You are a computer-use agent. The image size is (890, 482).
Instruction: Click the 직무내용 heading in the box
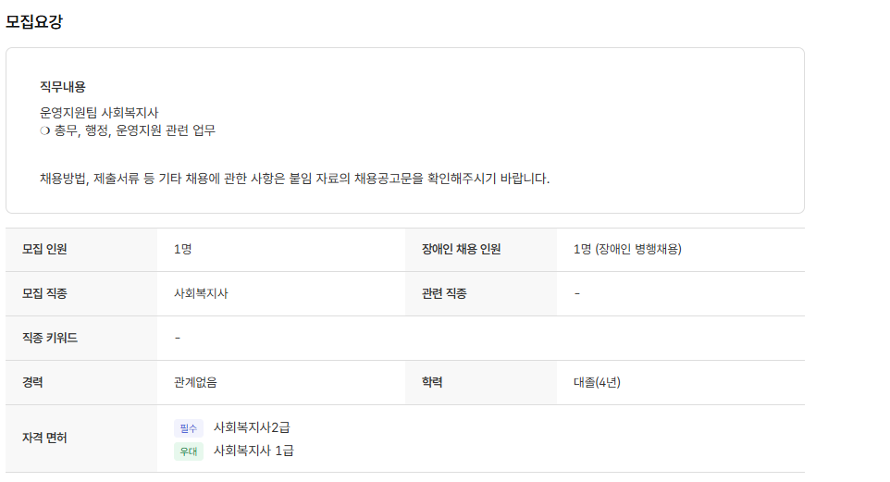click(63, 87)
